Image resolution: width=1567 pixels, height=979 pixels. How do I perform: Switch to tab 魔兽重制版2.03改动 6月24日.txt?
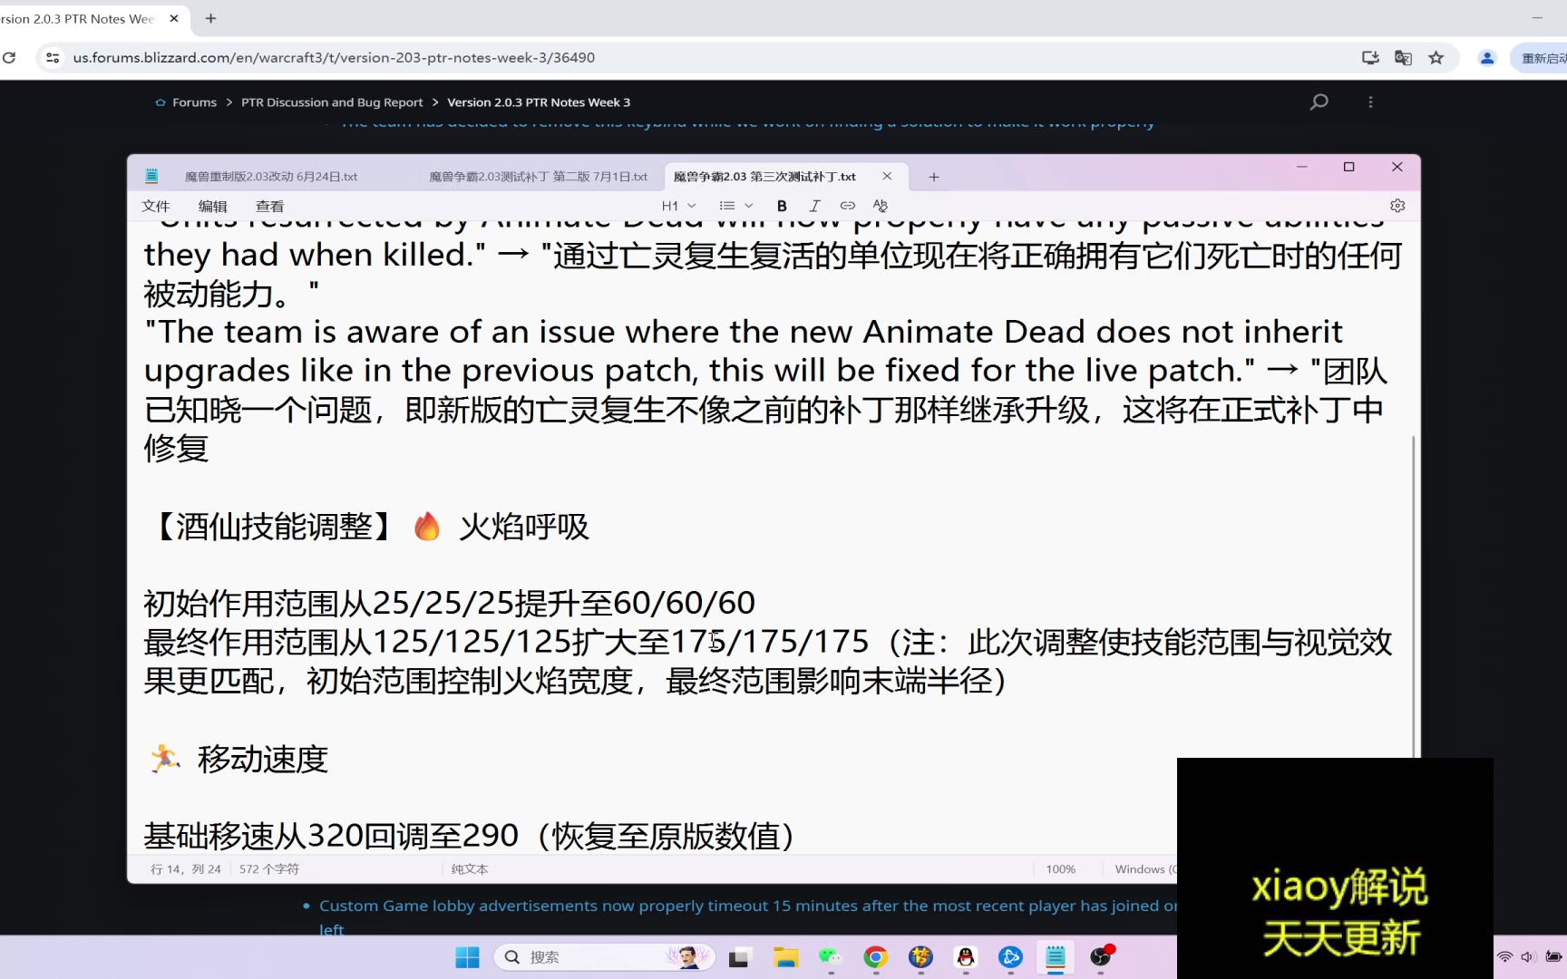pos(271,177)
